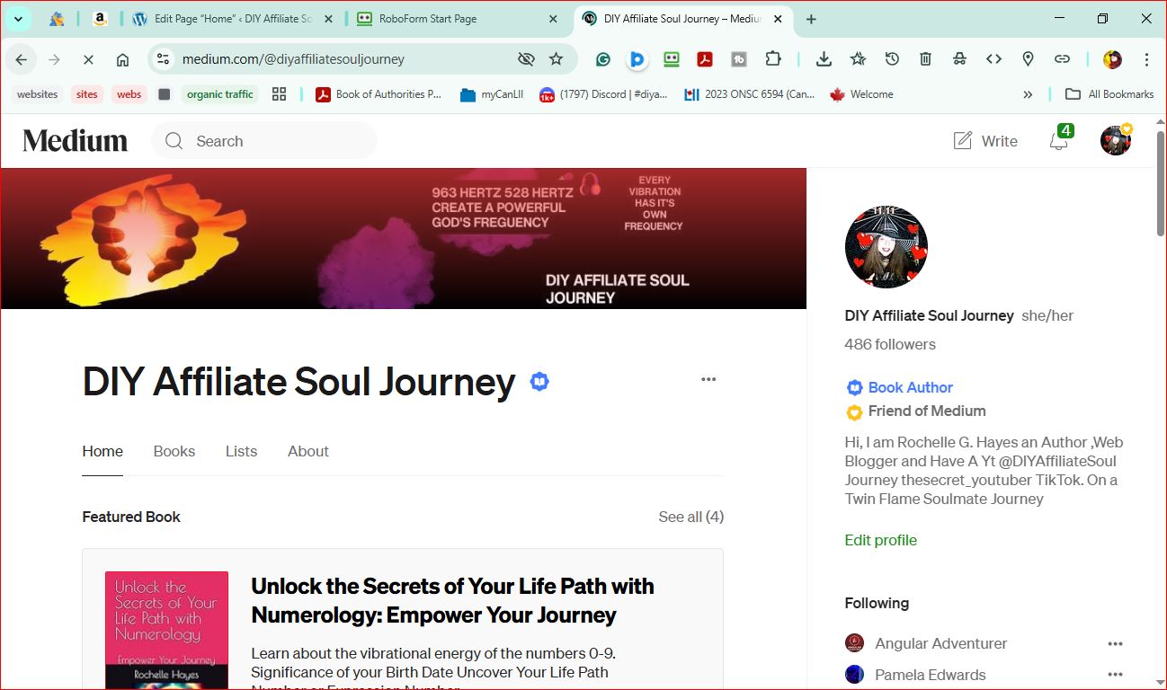The height and width of the screenshot is (690, 1167).
Task: Open the Chrome profile avatar
Action: tap(1112, 59)
